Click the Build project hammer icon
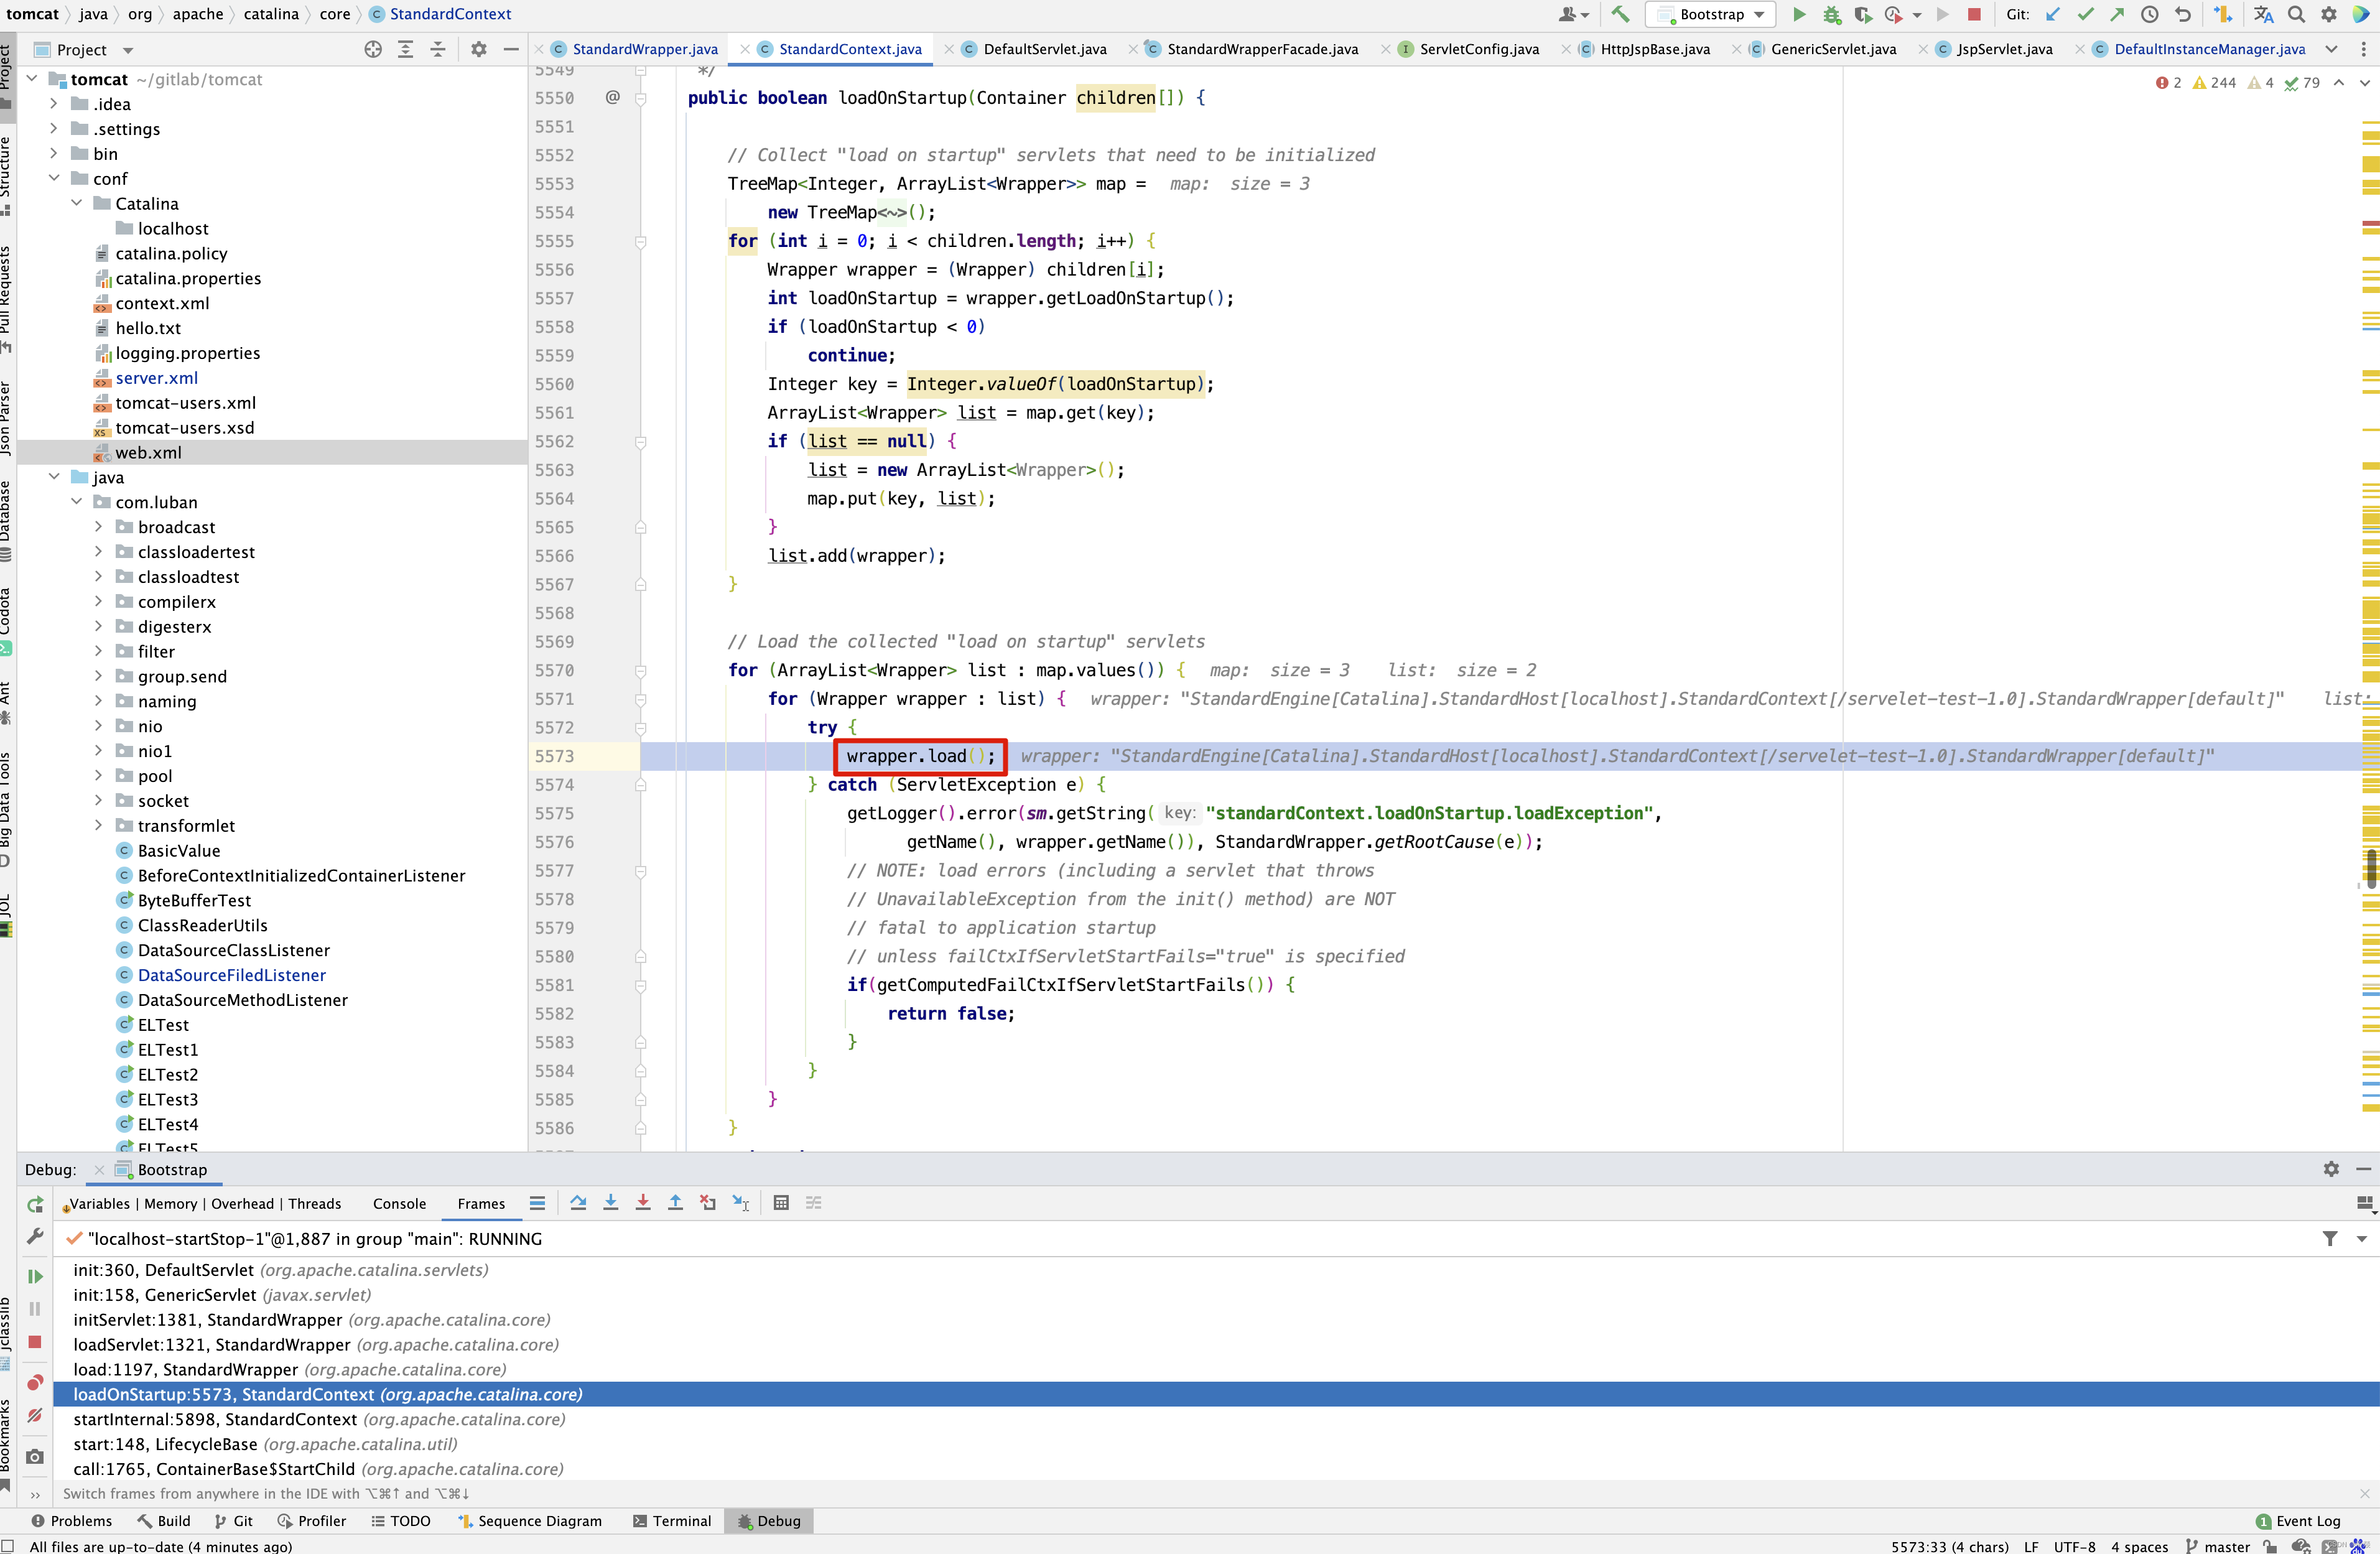 (x=1620, y=14)
